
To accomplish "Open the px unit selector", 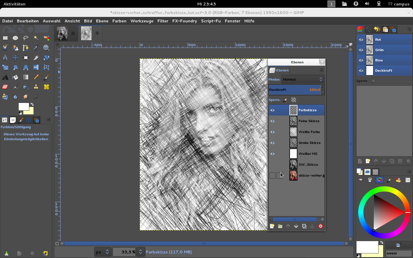I will 103,252.
